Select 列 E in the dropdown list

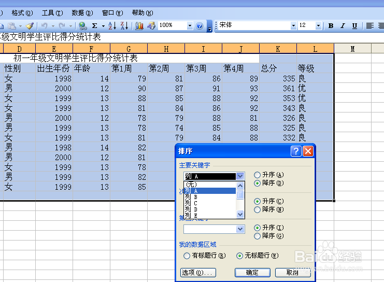pos(210,216)
